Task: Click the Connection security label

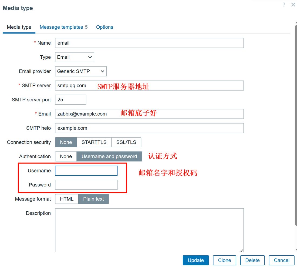Action: click(29, 142)
